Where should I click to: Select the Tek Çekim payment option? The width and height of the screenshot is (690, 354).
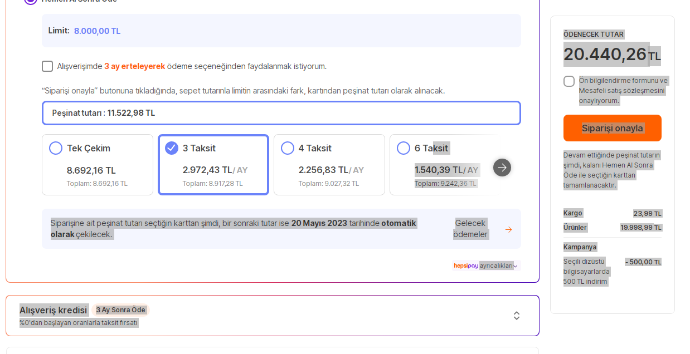(x=98, y=165)
